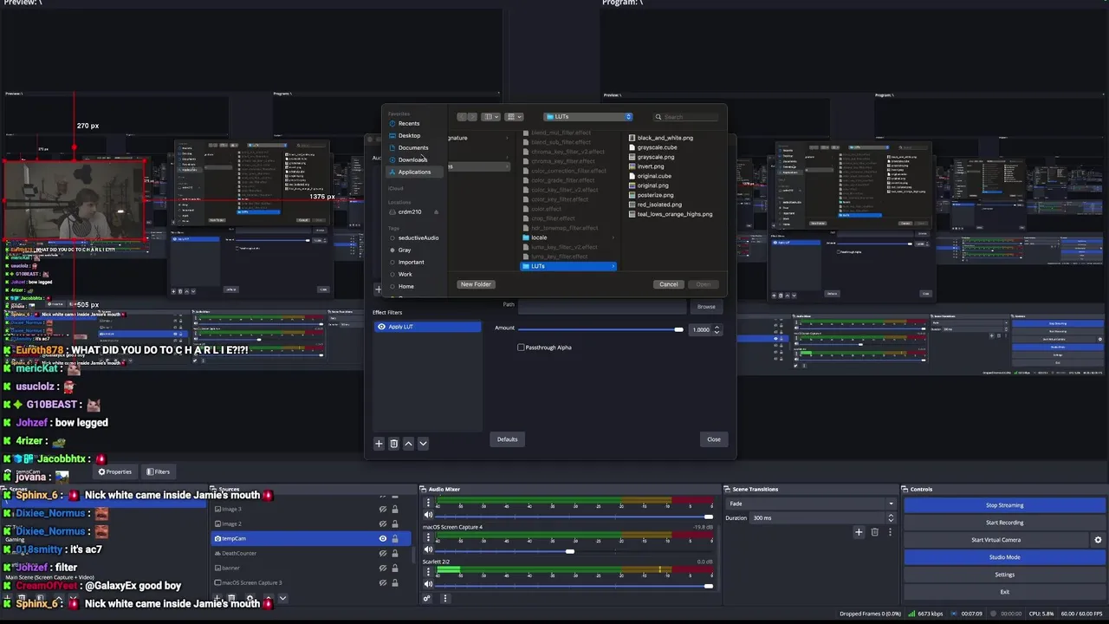Click Defaults in filter window
The image size is (1109, 624).
pos(507,439)
